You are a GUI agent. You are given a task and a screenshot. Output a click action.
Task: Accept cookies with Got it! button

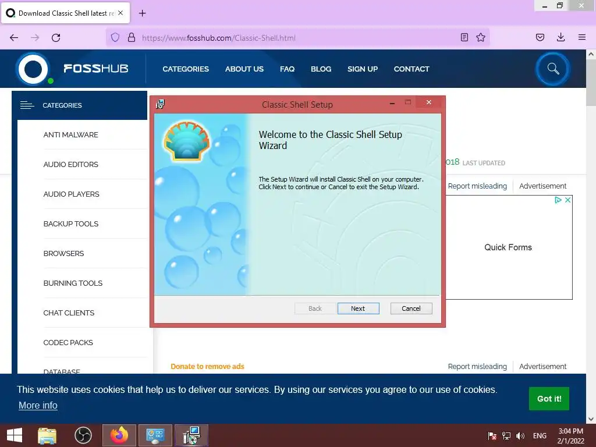pos(549,399)
